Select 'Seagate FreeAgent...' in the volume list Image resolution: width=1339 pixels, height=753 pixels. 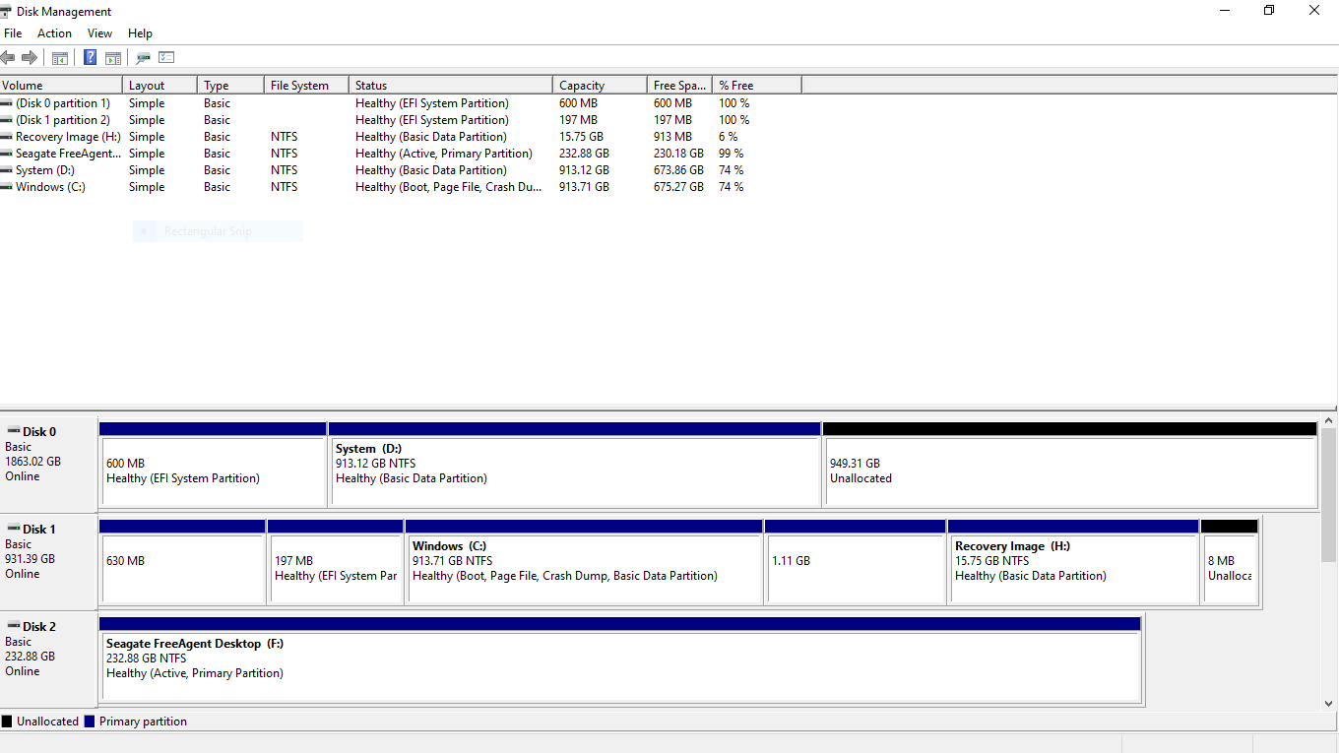pyautogui.click(x=68, y=154)
